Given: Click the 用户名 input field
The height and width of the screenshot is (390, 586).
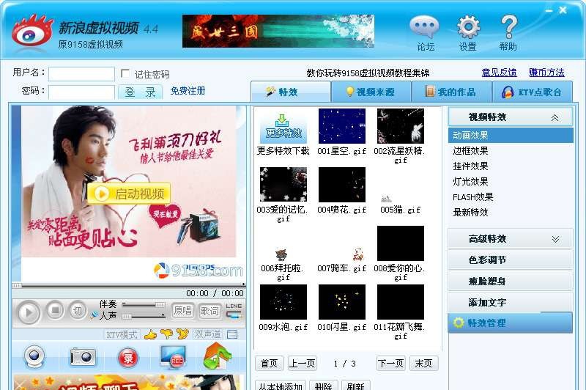Looking at the screenshot, I should click(x=81, y=74).
